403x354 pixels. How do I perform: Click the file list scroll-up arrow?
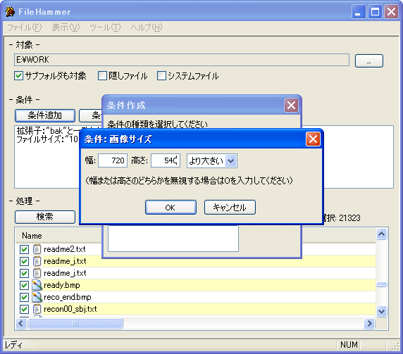point(382,234)
